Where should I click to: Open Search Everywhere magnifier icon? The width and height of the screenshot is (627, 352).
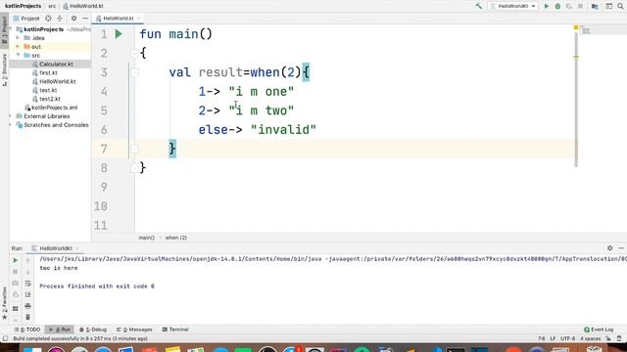(620, 6)
